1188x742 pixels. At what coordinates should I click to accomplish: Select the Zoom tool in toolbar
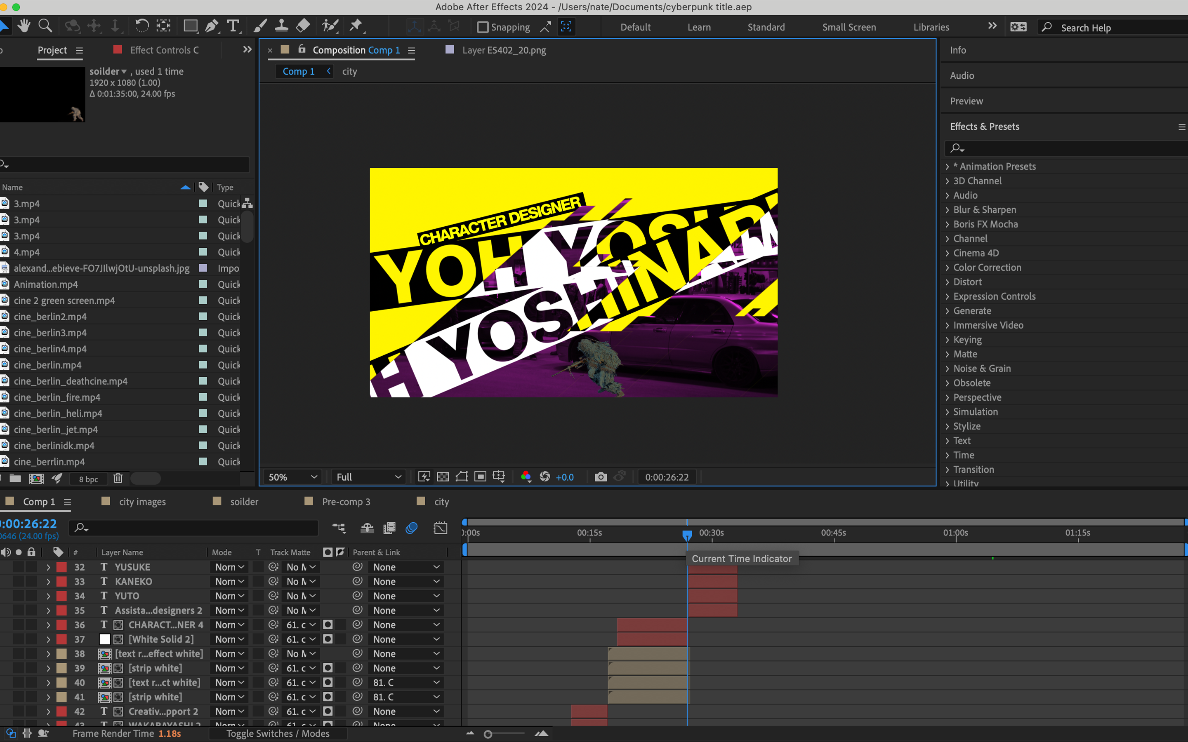pyautogui.click(x=45, y=26)
